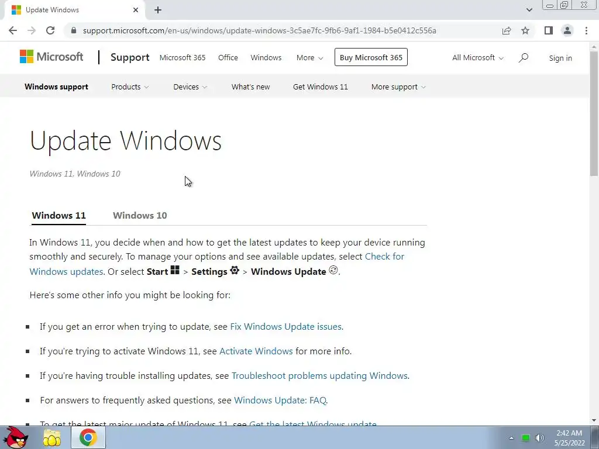Open the Fix Windows Update issues link
Viewport: 599px width, 449px height.
[285, 327]
